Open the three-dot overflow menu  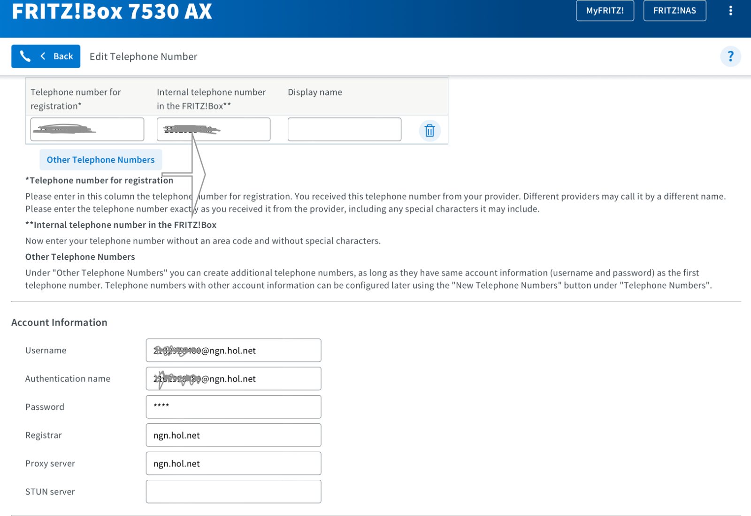pos(730,10)
